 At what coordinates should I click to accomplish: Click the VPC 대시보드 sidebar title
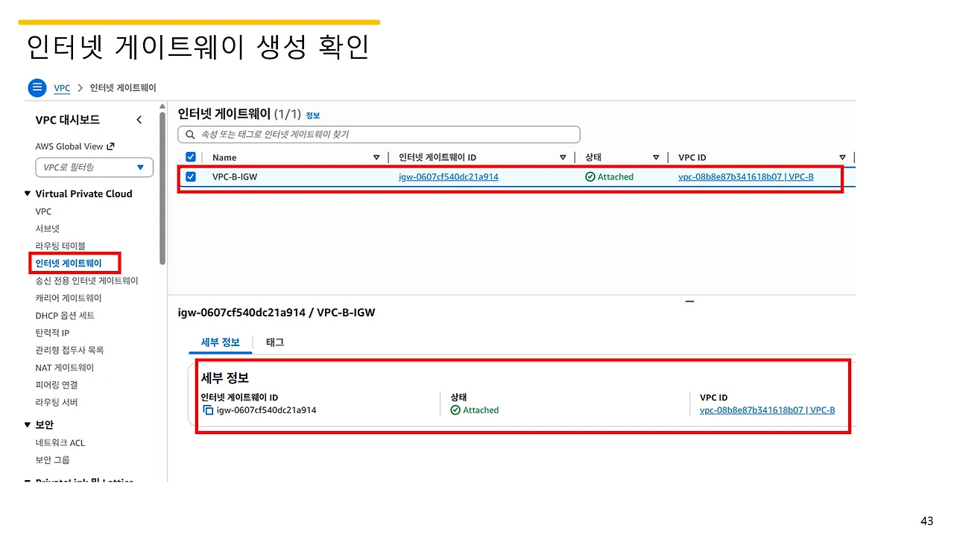68,120
